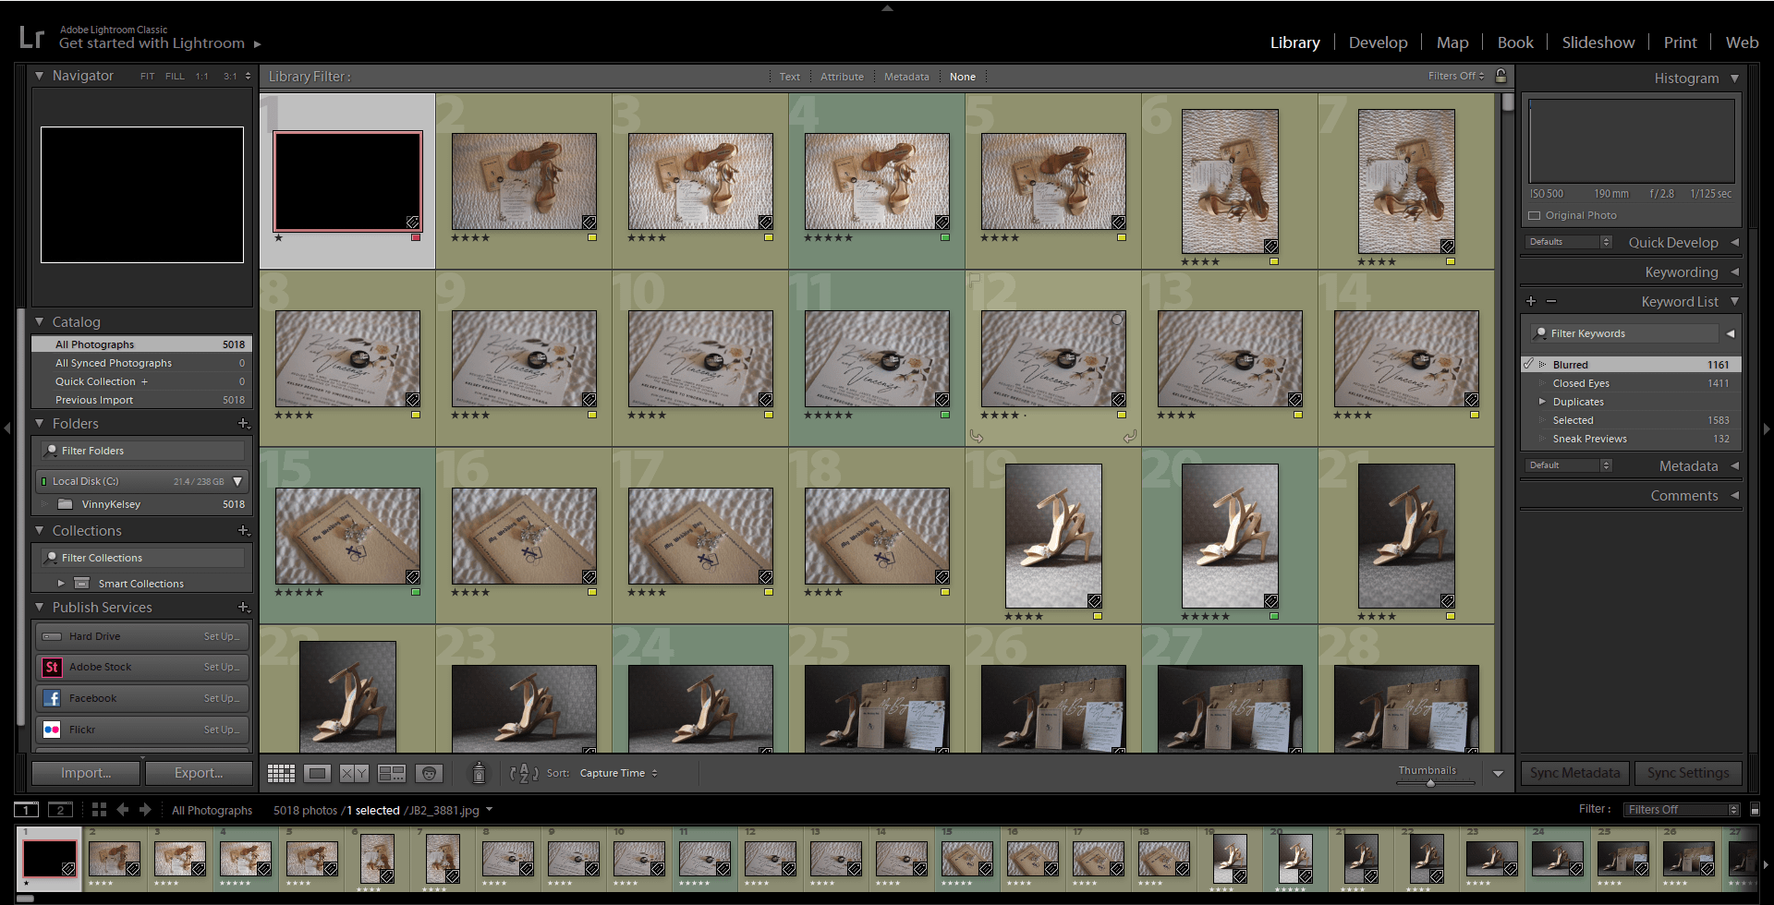Click the Export button

click(199, 773)
